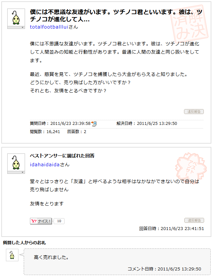
Task: Click the small avatar beside thank-you comment
Action: coord(12,255)
